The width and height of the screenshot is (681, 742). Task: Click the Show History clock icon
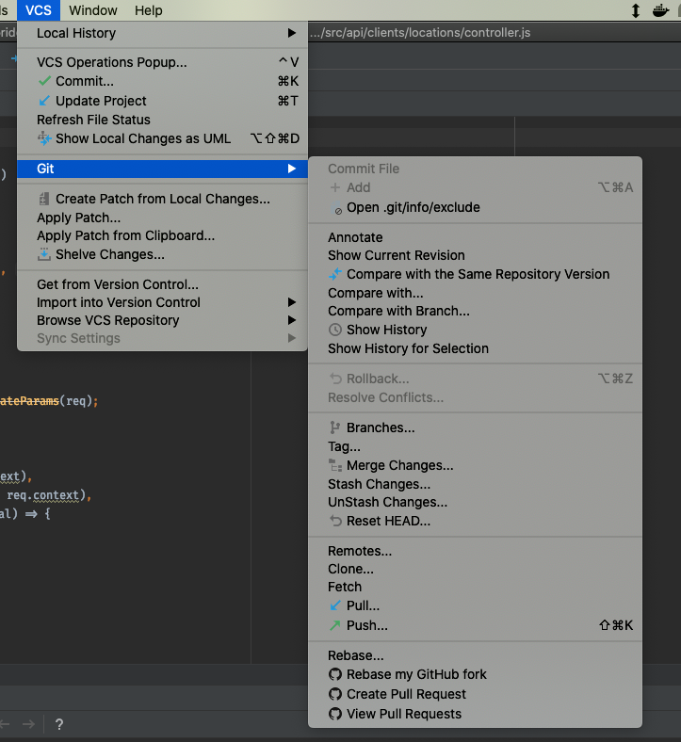pyautogui.click(x=335, y=330)
